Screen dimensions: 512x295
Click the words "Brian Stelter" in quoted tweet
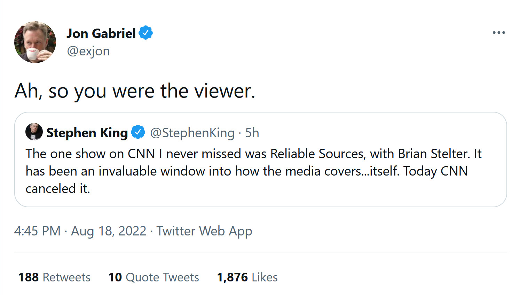tap(433, 154)
